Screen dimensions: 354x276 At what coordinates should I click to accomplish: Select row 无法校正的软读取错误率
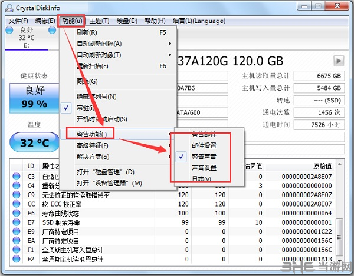[173, 195]
